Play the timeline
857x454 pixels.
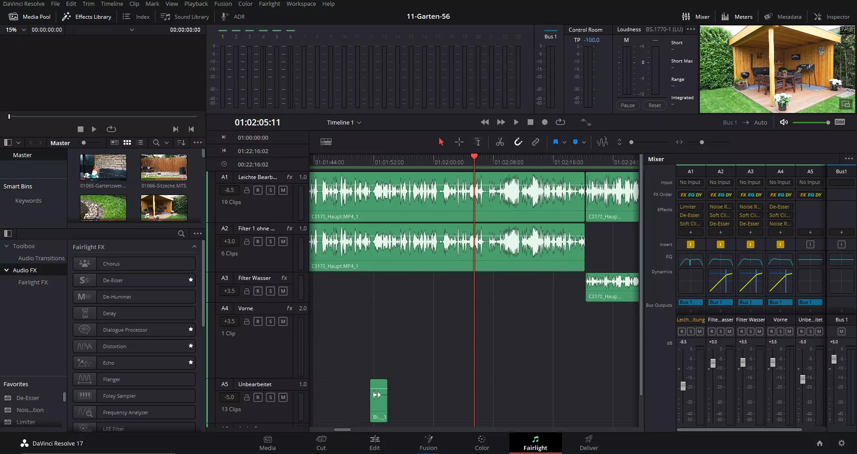point(516,122)
